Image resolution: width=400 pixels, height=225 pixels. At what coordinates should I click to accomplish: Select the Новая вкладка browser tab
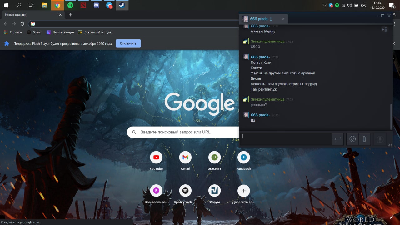32,15
